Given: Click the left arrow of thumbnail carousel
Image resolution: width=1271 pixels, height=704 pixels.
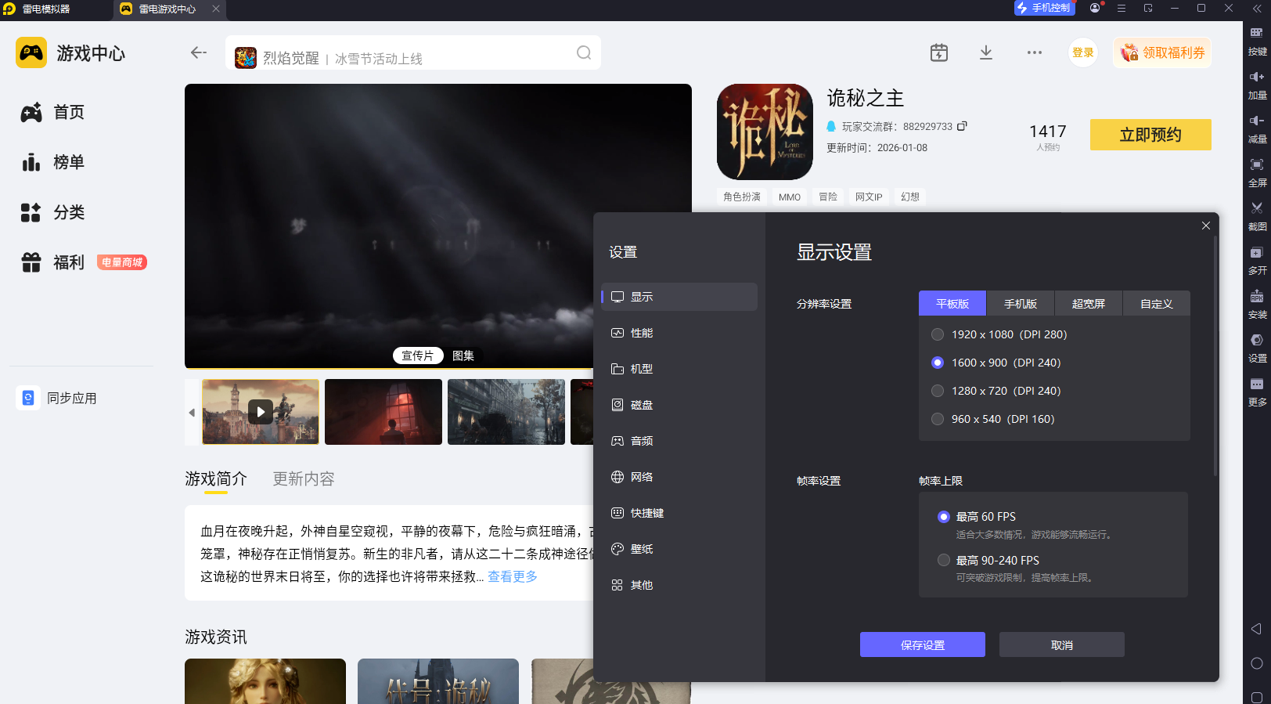Looking at the screenshot, I should (x=192, y=412).
